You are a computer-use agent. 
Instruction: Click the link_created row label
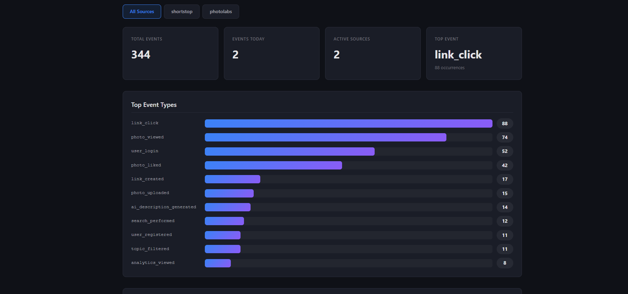pos(147,179)
